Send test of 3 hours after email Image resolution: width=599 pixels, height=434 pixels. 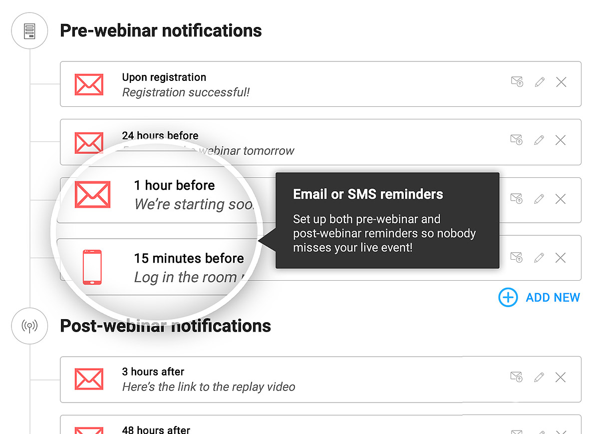coord(517,377)
